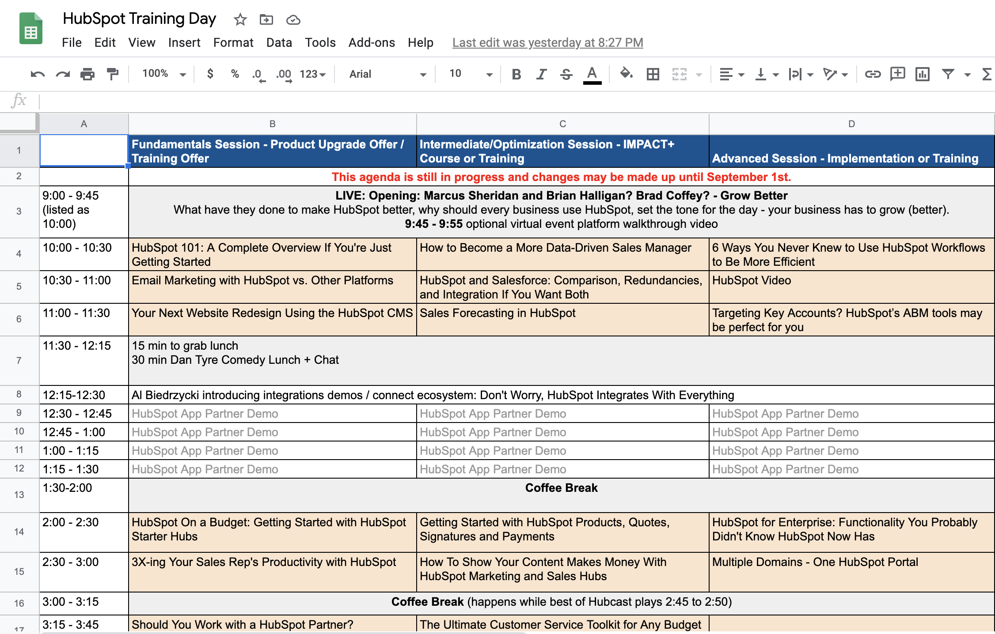The width and height of the screenshot is (995, 634).
Task: Open the Insert menu
Action: [184, 43]
